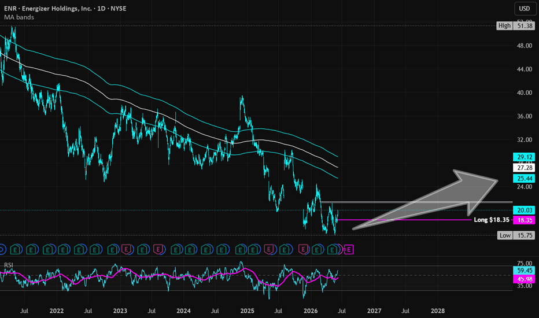539x318 pixels.
Task: Click the blue dividend marker beside first earnings icon
Action: tap(2, 250)
